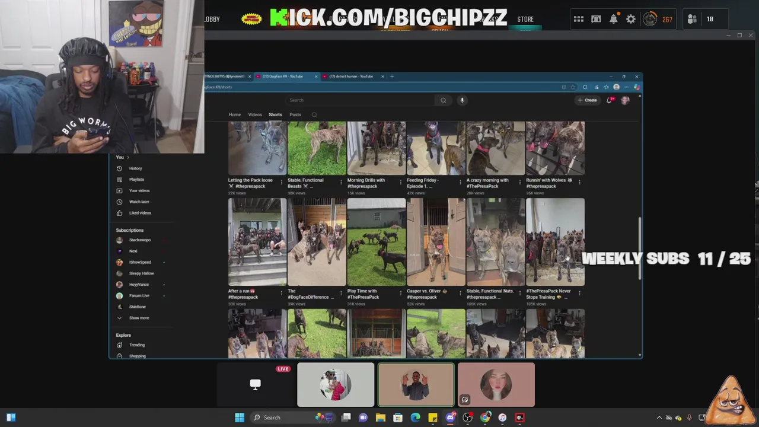The height and width of the screenshot is (427, 759).
Task: Open options for After a run short
Action: click(x=281, y=293)
